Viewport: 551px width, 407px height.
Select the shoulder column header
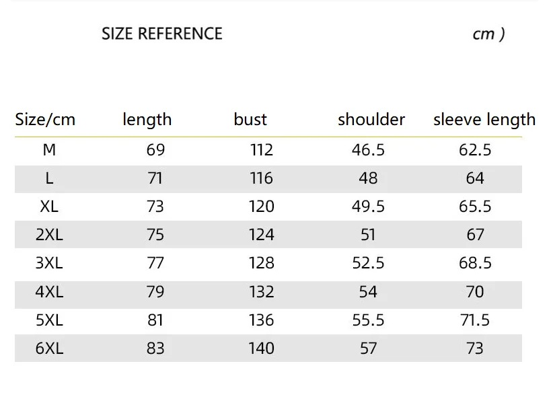371,120
